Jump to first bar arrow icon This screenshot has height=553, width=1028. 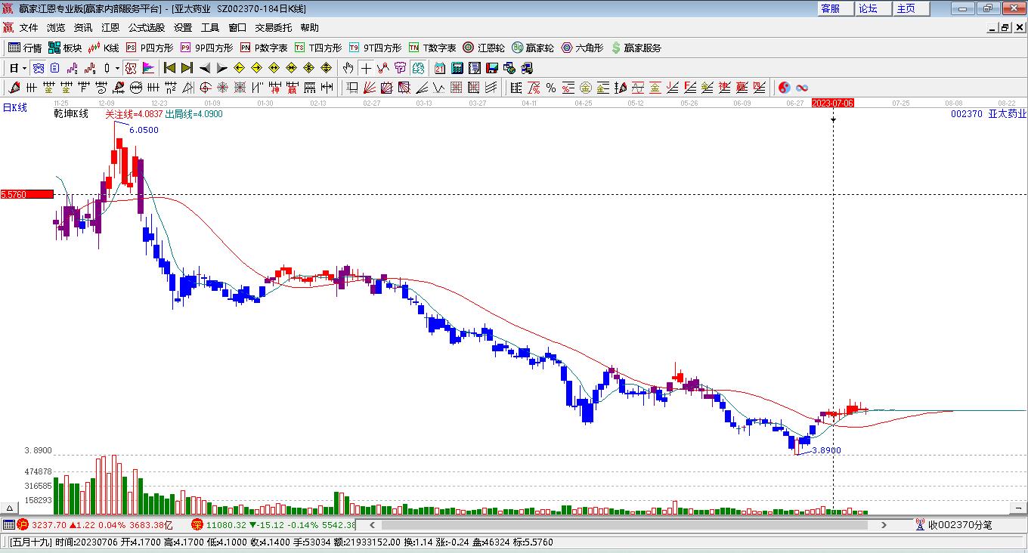(x=170, y=68)
